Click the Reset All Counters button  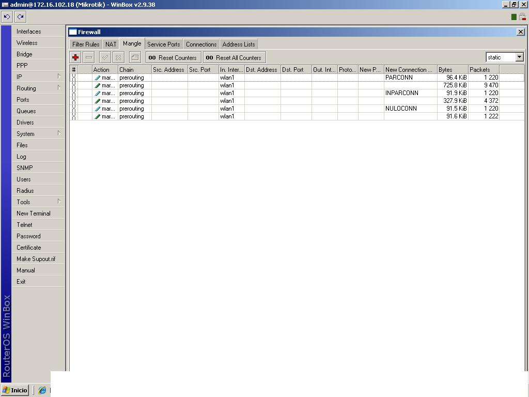pyautogui.click(x=235, y=57)
